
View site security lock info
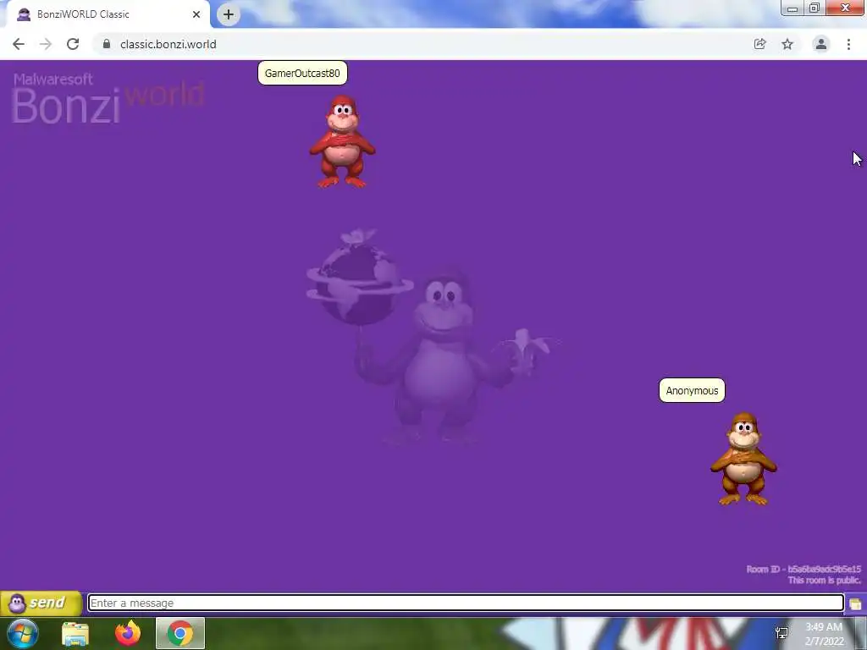107,44
